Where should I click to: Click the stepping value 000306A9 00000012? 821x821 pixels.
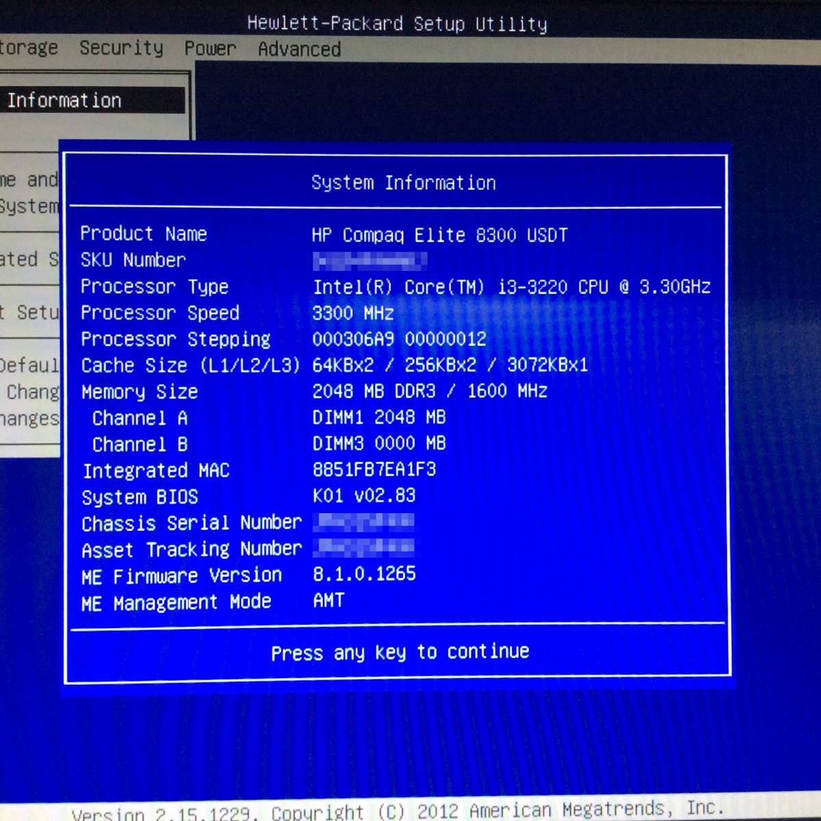(x=400, y=339)
